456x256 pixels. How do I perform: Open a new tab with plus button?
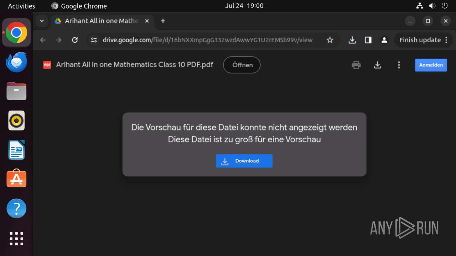click(163, 21)
